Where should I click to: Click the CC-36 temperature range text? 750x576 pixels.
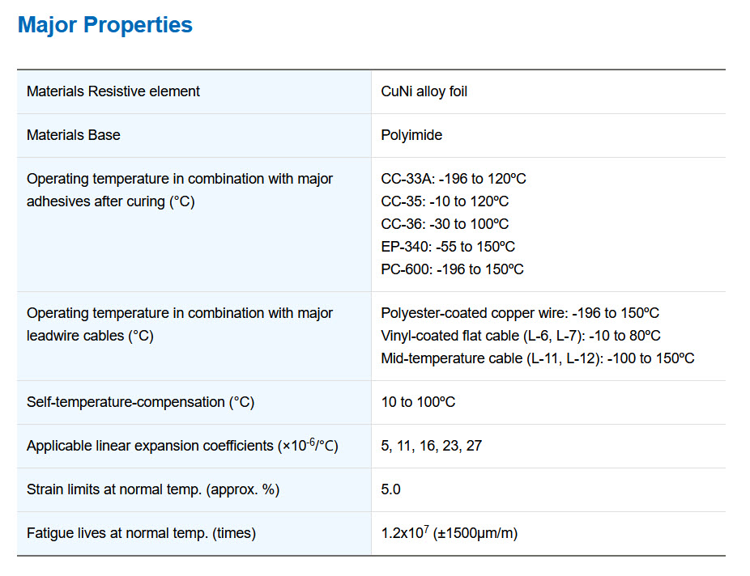tap(445, 223)
